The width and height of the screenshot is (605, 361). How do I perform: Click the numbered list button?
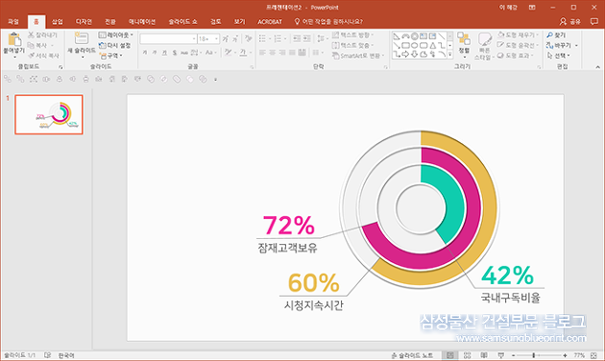[278, 38]
